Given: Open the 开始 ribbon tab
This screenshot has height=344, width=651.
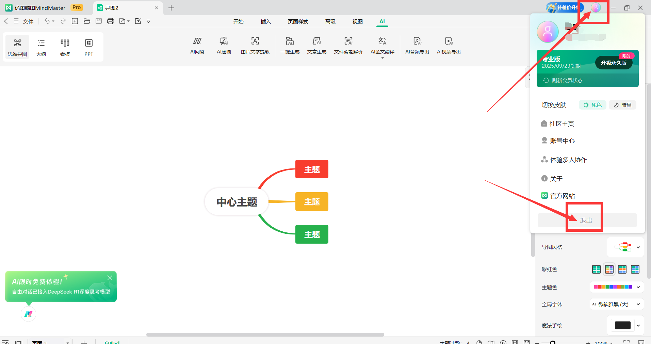Looking at the screenshot, I should [239, 21].
